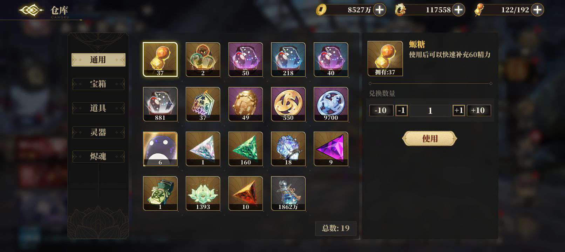Select the jade scroll item with 1

pyautogui.click(x=160, y=194)
